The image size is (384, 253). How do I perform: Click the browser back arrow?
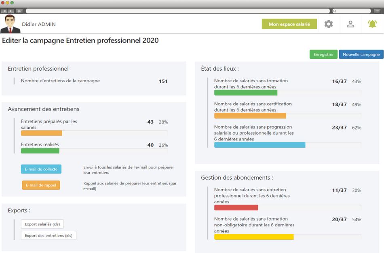click(x=4, y=11)
